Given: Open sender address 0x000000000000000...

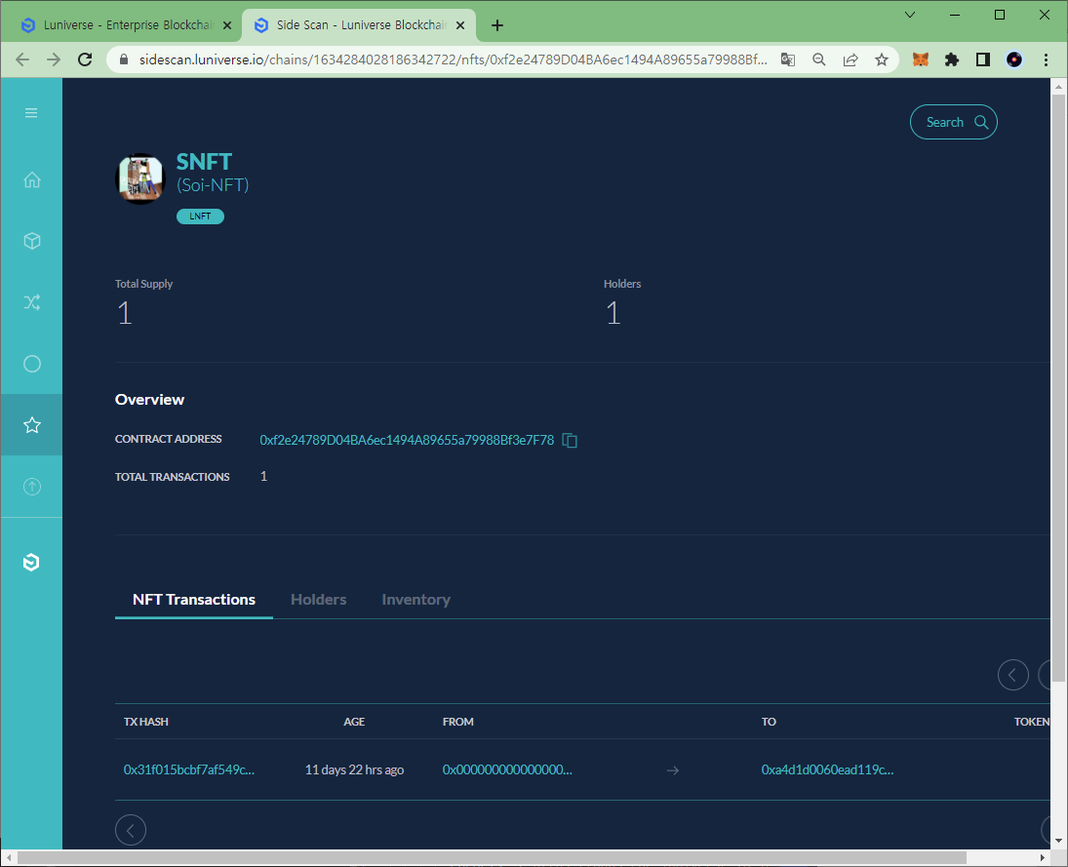Looking at the screenshot, I should click(x=507, y=769).
